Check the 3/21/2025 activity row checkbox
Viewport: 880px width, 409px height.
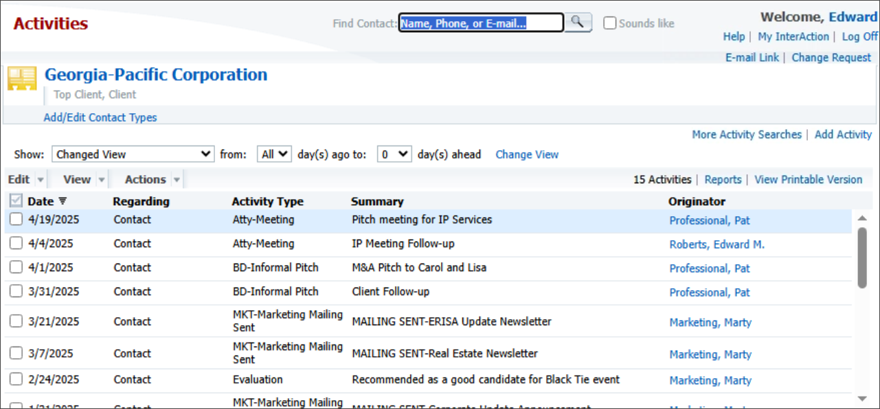coord(16,321)
